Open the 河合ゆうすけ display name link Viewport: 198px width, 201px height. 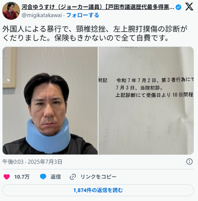point(98,7)
